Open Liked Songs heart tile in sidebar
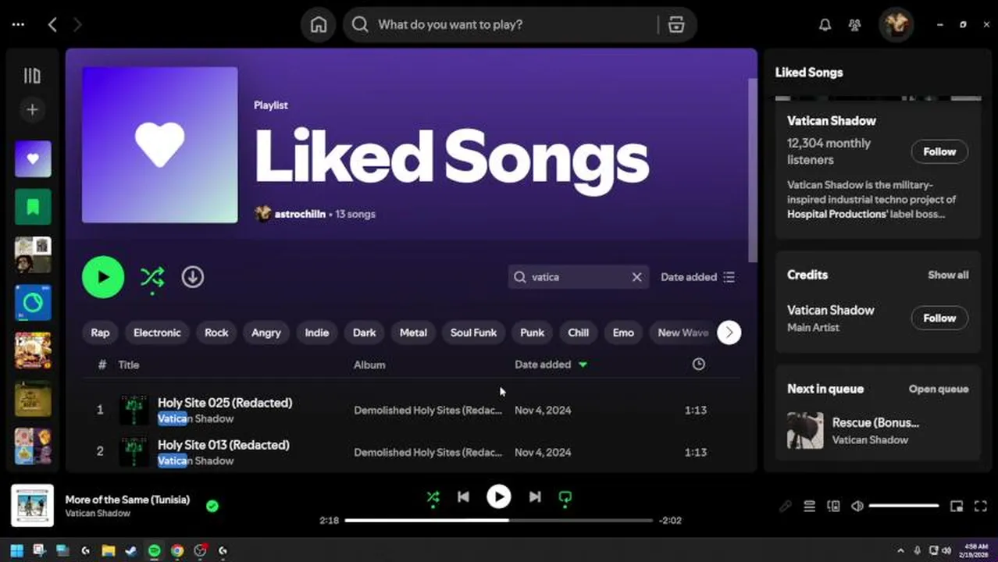998x562 pixels. point(33,159)
